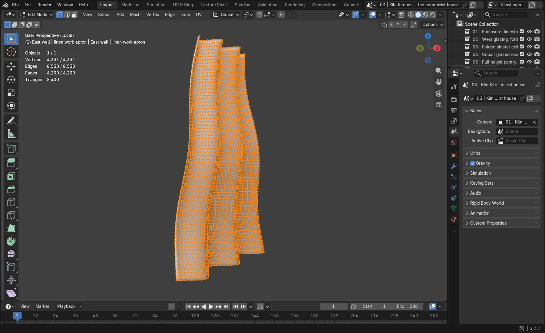Switch to the Shading workspace tab
The height and width of the screenshot is (333, 545).
(242, 5)
